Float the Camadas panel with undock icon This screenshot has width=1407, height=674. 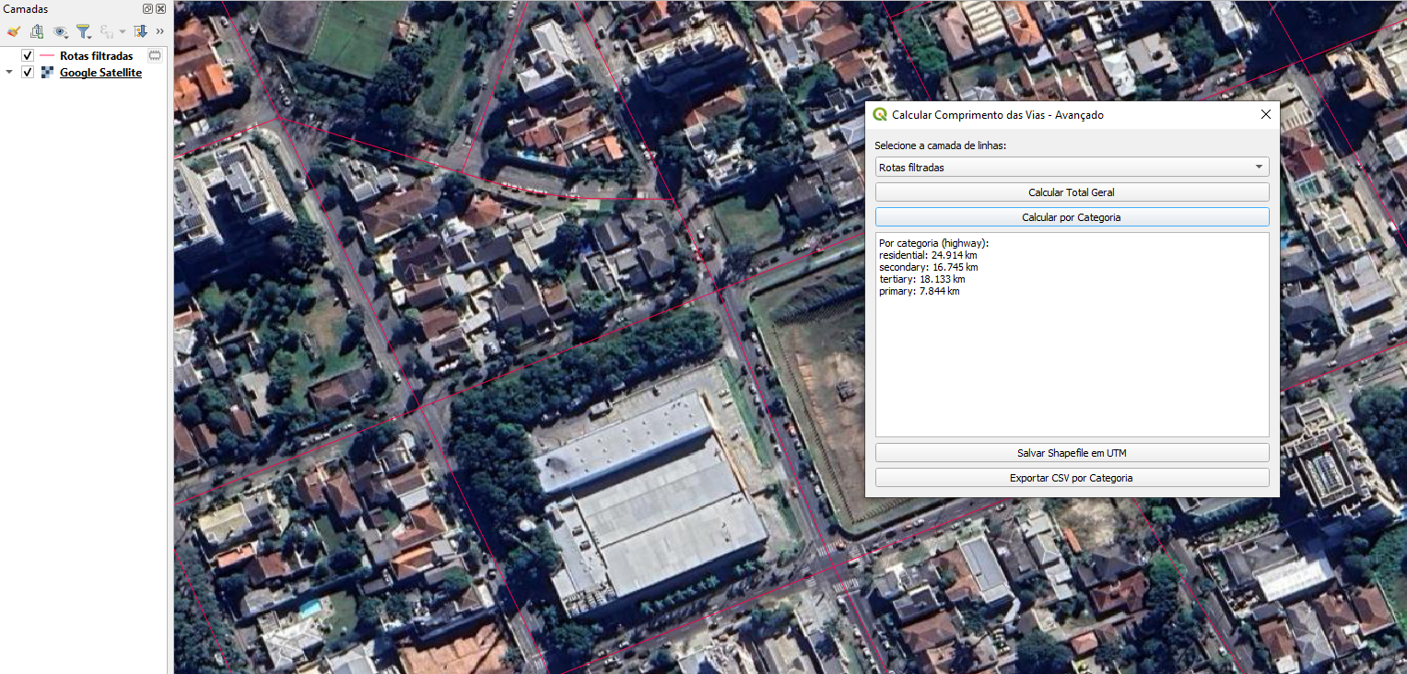(x=147, y=8)
